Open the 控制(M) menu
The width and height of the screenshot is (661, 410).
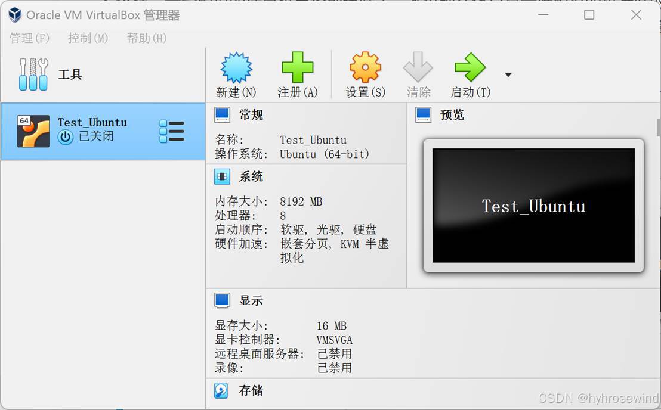(x=88, y=38)
